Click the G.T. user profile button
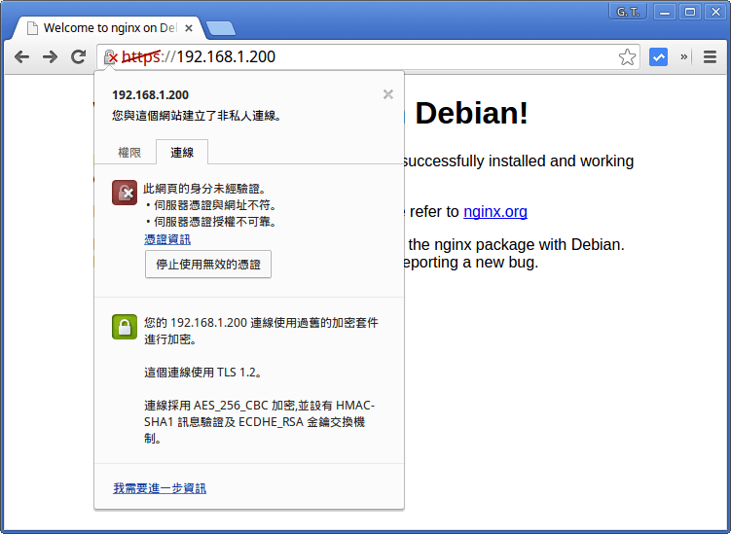731x534 pixels. (628, 12)
